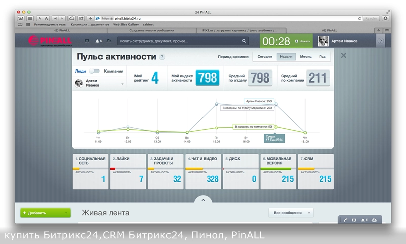This screenshot has height=244, width=406.
Task: Click the cloud icon in bottom bar
Action: pos(374,220)
